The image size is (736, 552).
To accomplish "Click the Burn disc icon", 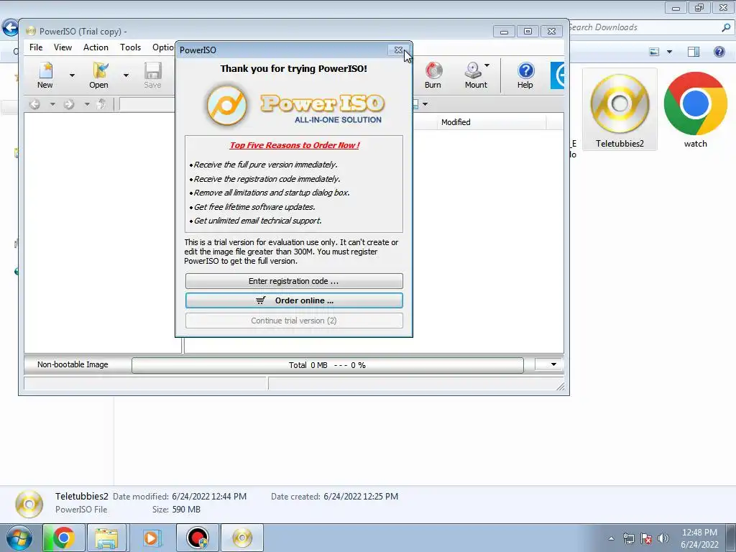I will pyautogui.click(x=433, y=75).
